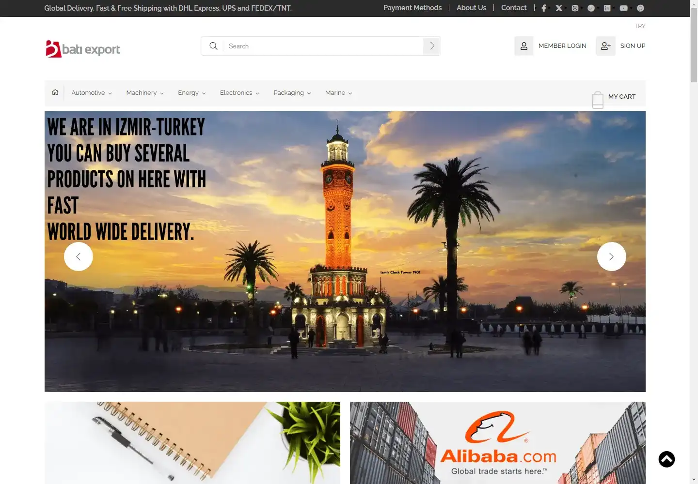Image resolution: width=698 pixels, height=484 pixels.
Task: Click MEMBER LOGIN text
Action: [562, 46]
